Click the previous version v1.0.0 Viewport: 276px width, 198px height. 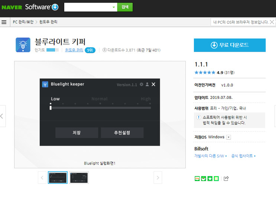point(227,85)
